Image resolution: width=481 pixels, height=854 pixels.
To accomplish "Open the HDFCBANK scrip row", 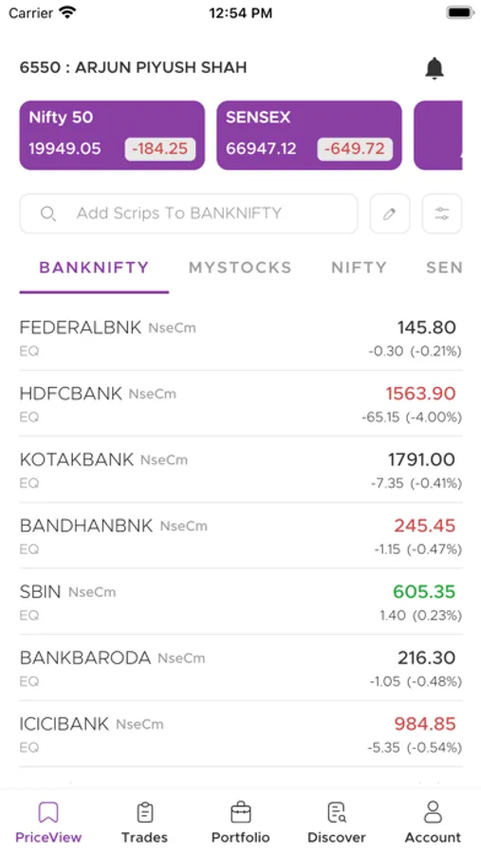I will coord(241,403).
